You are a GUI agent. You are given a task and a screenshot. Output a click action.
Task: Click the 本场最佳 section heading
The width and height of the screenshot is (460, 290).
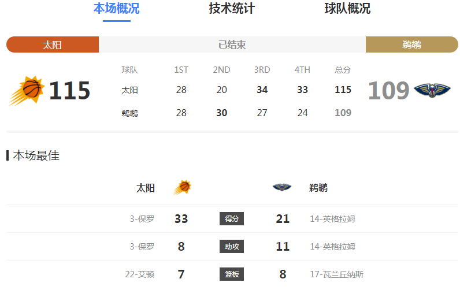[x=36, y=155]
